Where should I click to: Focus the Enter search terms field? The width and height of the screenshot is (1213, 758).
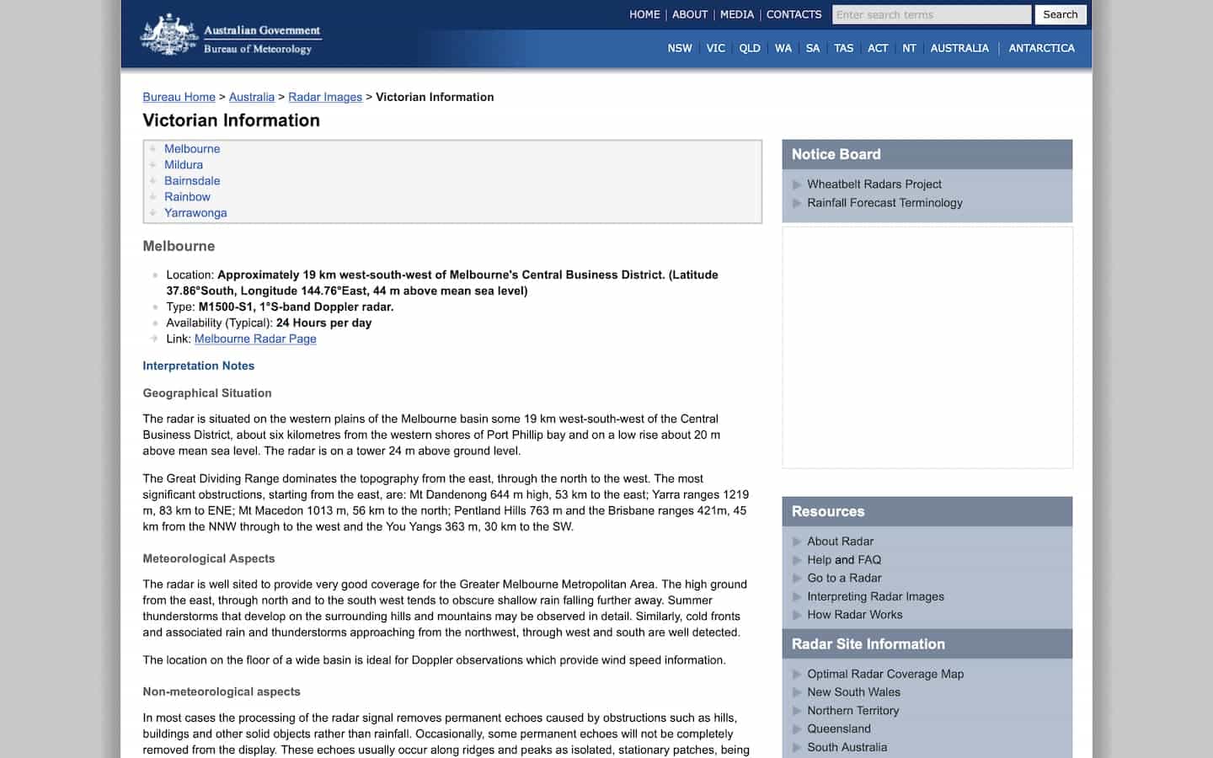pyautogui.click(x=931, y=14)
